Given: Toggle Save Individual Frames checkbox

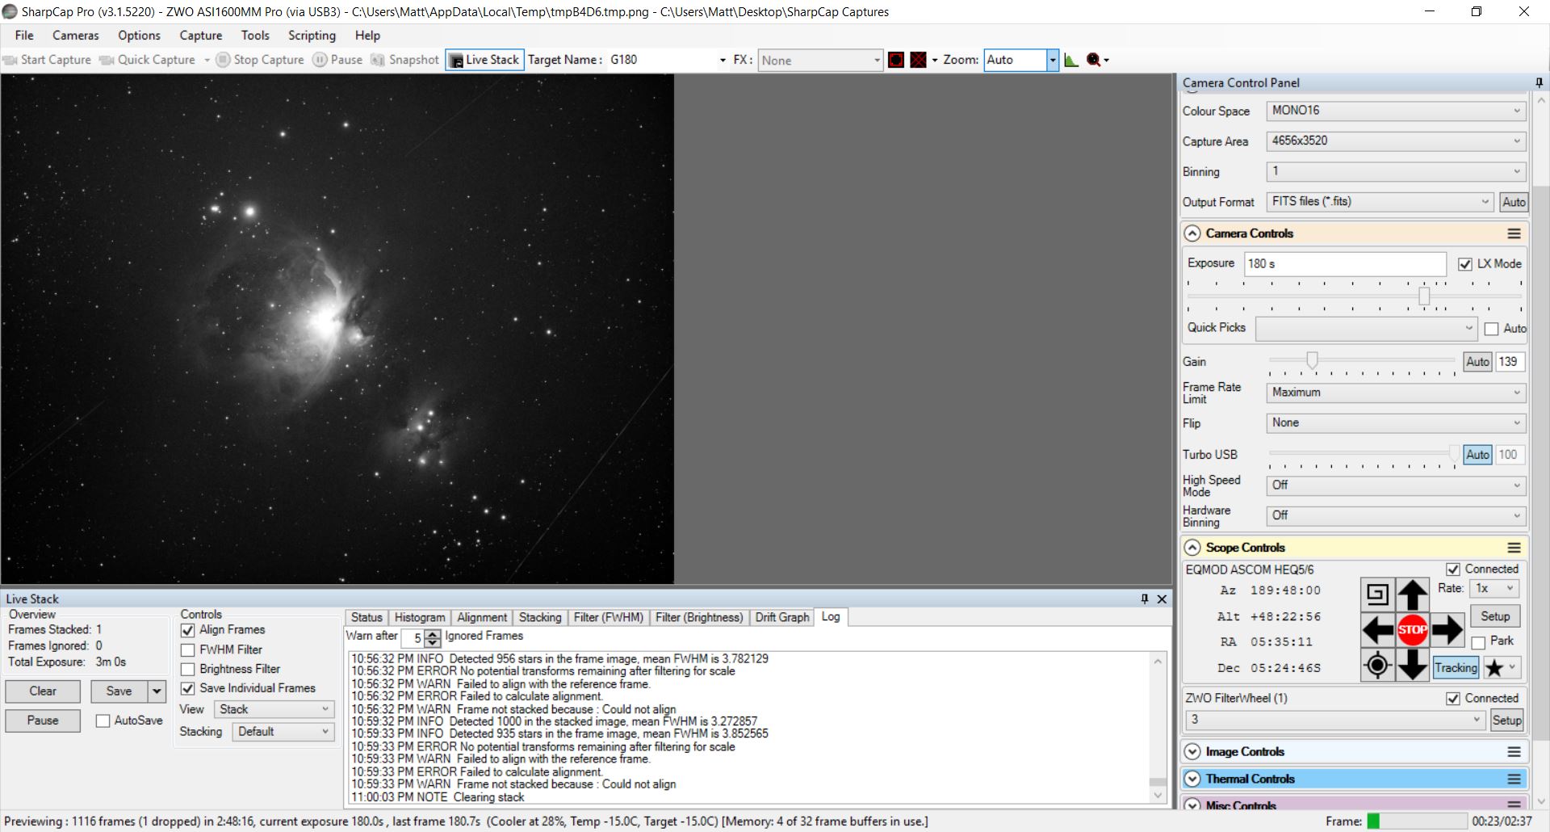Looking at the screenshot, I should pyautogui.click(x=188, y=688).
